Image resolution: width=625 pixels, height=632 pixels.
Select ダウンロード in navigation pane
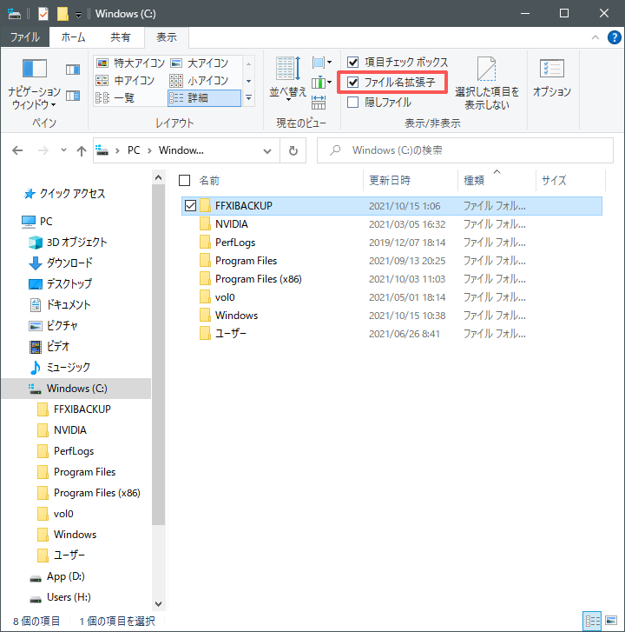tap(69, 263)
